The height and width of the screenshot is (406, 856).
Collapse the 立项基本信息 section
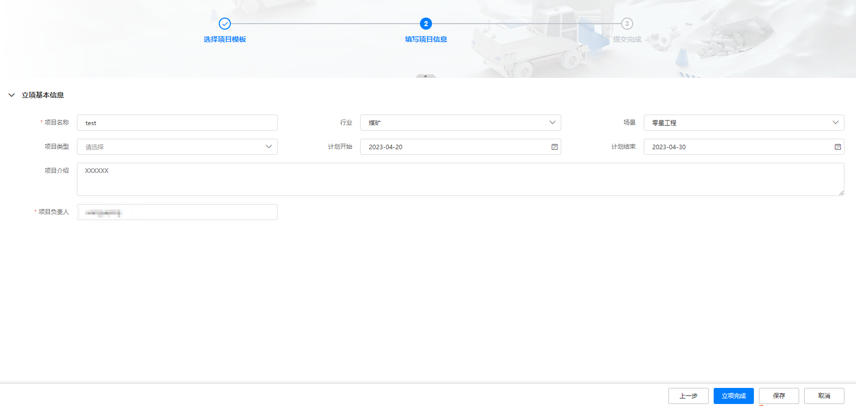click(12, 95)
